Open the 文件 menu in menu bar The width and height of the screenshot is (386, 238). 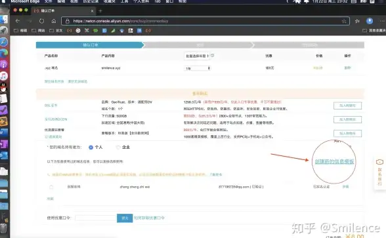pos(49,1)
